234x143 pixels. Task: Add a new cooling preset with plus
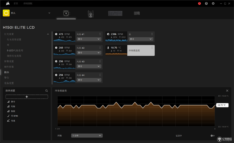(x=27, y=97)
